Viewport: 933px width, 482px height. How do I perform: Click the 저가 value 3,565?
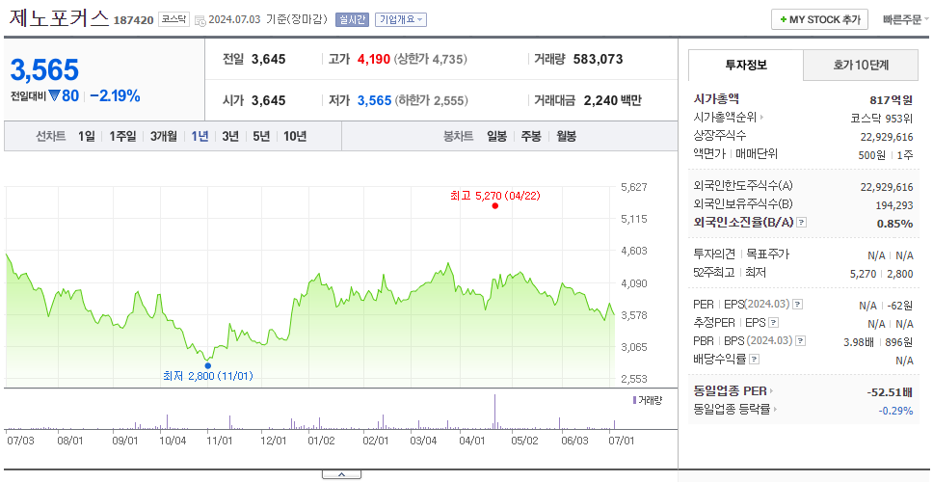pyautogui.click(x=374, y=100)
